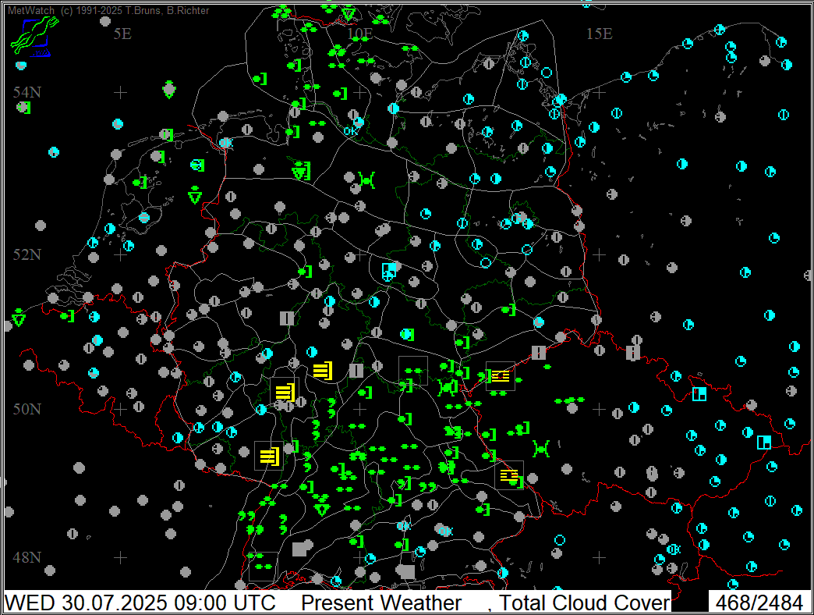The width and height of the screenshot is (814, 615).
Task: Select the green shower triangle beside the 10E label
Action: pos(349,13)
